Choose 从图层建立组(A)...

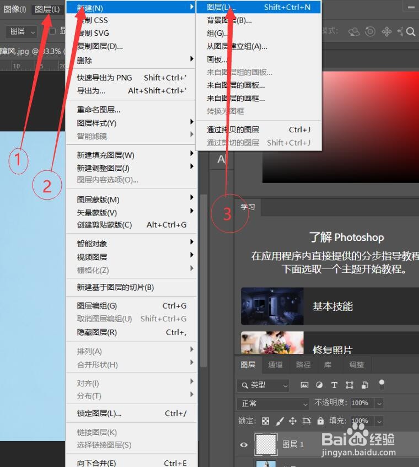[x=259, y=46]
